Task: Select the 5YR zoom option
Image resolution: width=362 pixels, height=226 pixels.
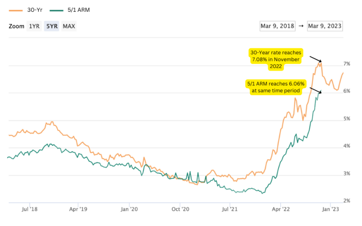Action: [52, 26]
